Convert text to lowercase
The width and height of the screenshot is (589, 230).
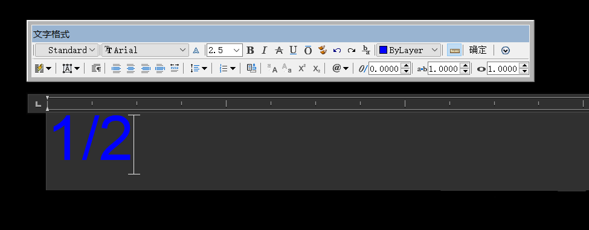[287, 68]
